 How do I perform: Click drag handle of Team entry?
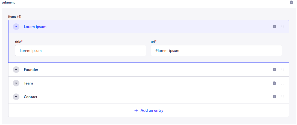(283, 83)
